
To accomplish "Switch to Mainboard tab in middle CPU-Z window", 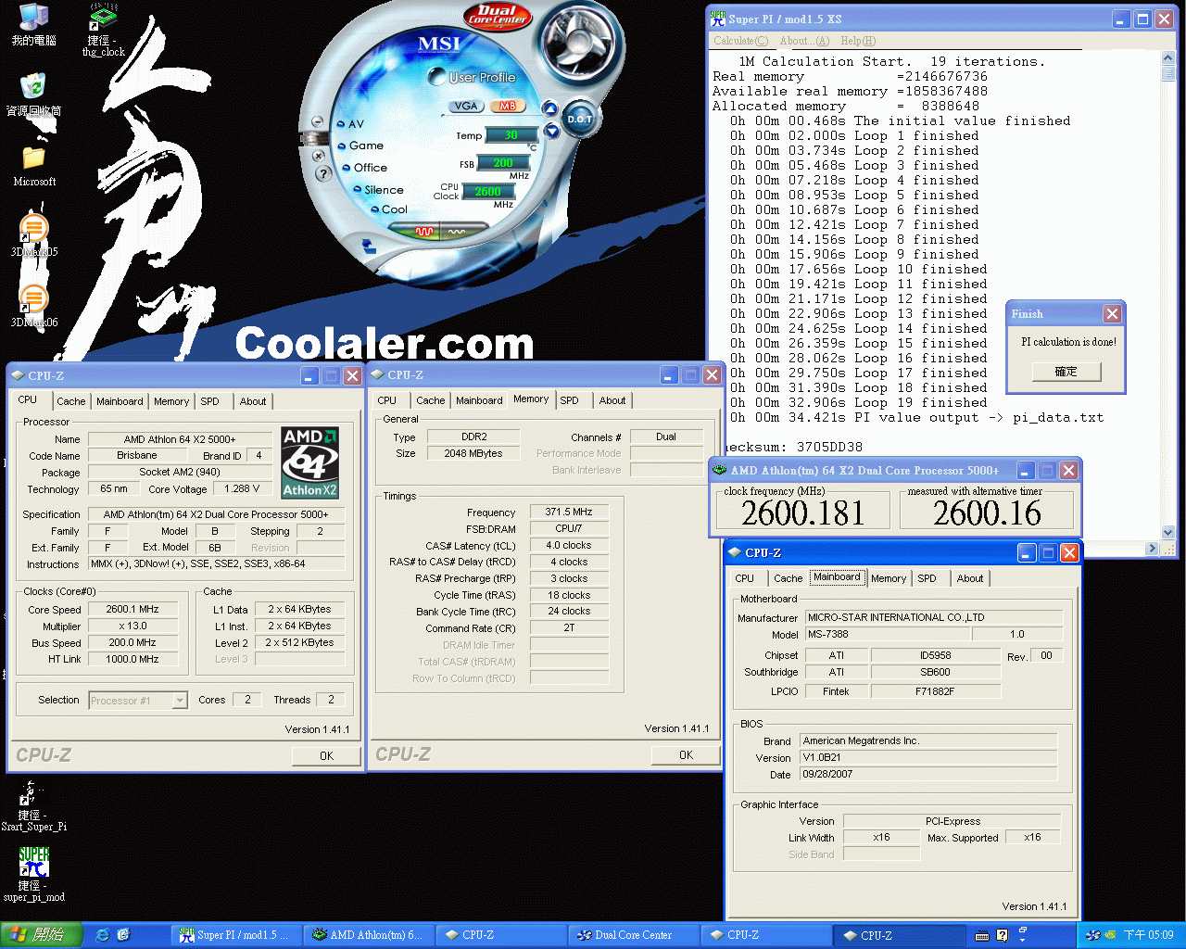I will tap(479, 400).
